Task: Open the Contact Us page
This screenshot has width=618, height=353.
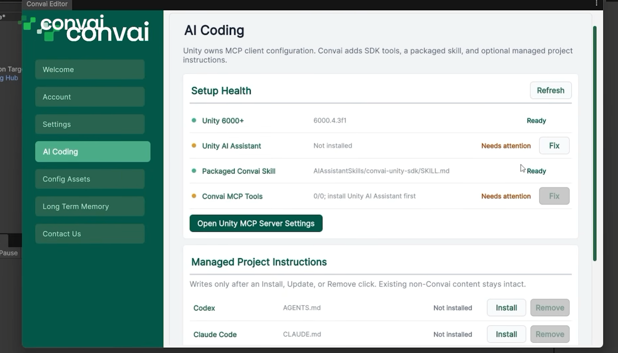Action: (x=90, y=234)
